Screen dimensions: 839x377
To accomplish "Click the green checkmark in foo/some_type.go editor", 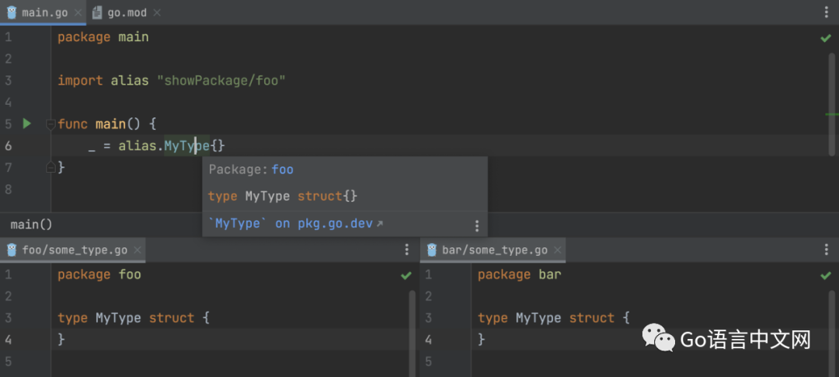I will (x=406, y=275).
